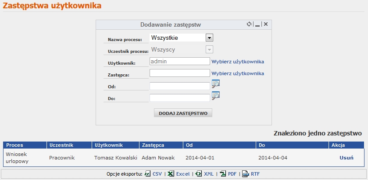Click Wybierz użytkownika next to Użytkownik

tap(238, 62)
